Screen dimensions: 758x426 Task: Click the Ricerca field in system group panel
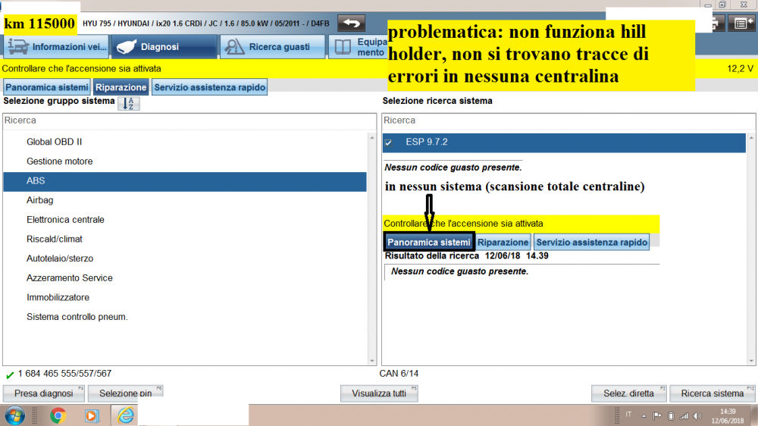tap(189, 121)
